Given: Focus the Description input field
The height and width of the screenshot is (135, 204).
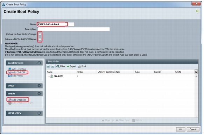Looking at the screenshot, I should tap(73, 29).
